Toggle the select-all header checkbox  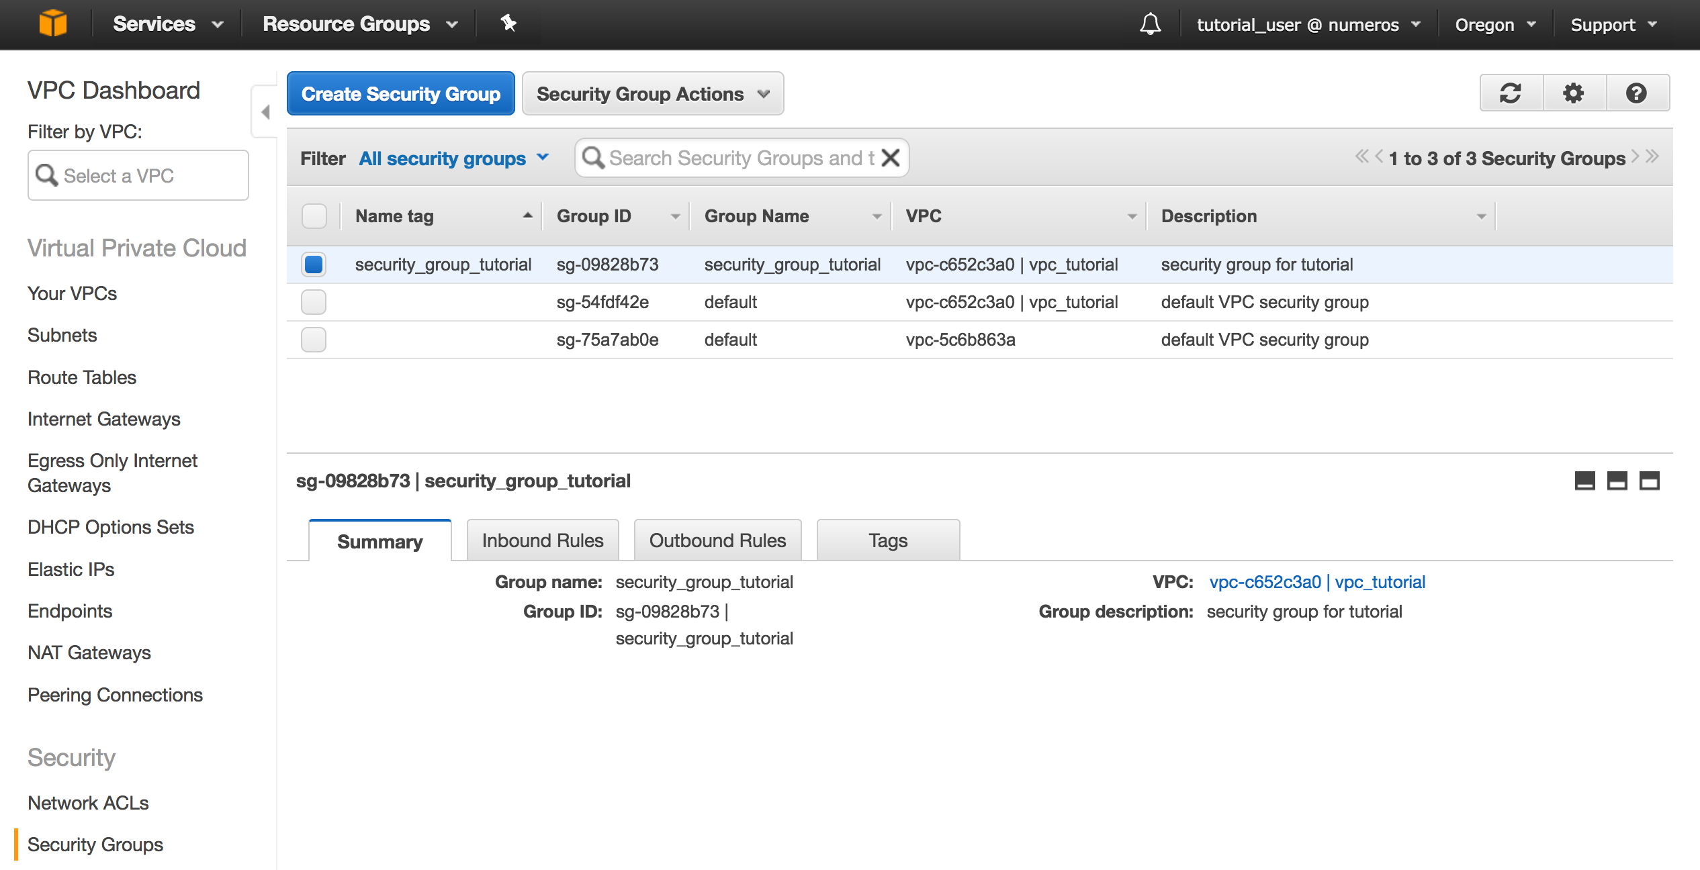[x=314, y=216]
